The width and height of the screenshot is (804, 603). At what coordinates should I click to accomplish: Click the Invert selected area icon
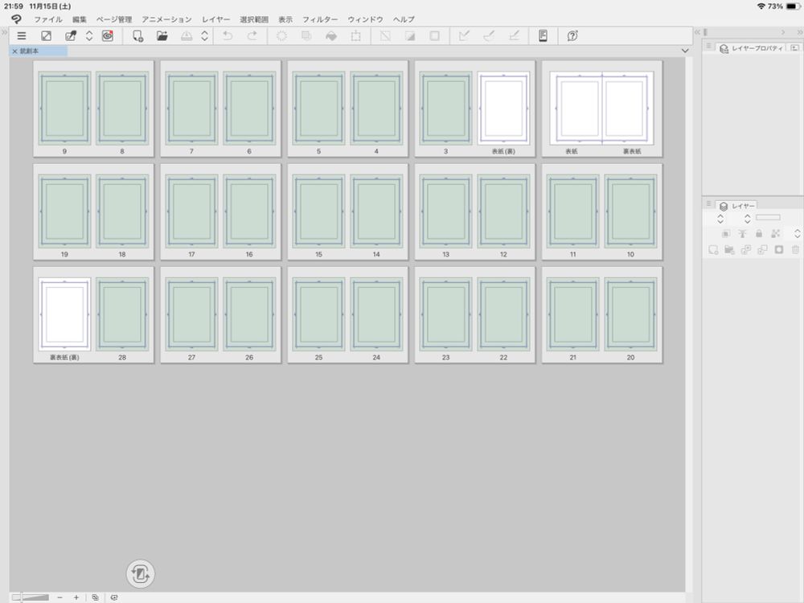[410, 36]
